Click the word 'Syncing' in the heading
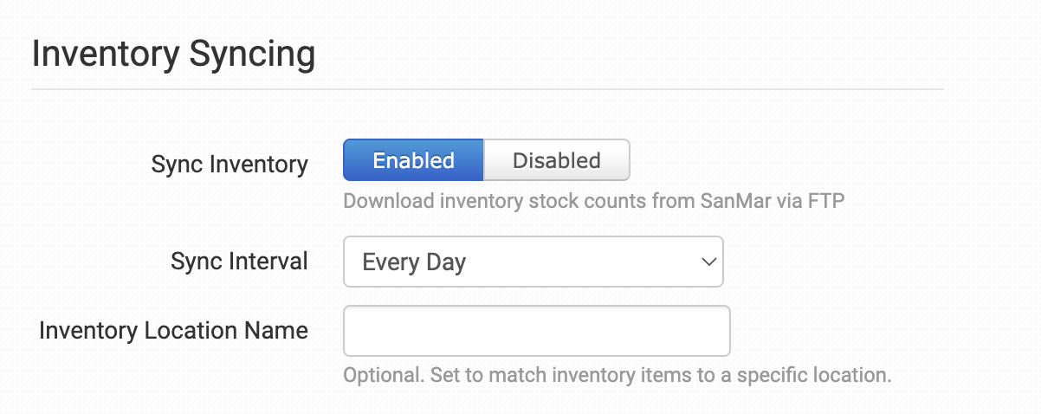Screen dimensions: 1041x414 253,54
